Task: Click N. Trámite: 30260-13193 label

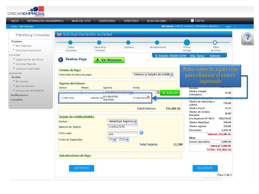Action: point(171,56)
